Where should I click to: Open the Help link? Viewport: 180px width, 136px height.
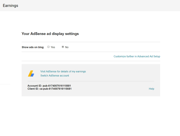pos(151,89)
